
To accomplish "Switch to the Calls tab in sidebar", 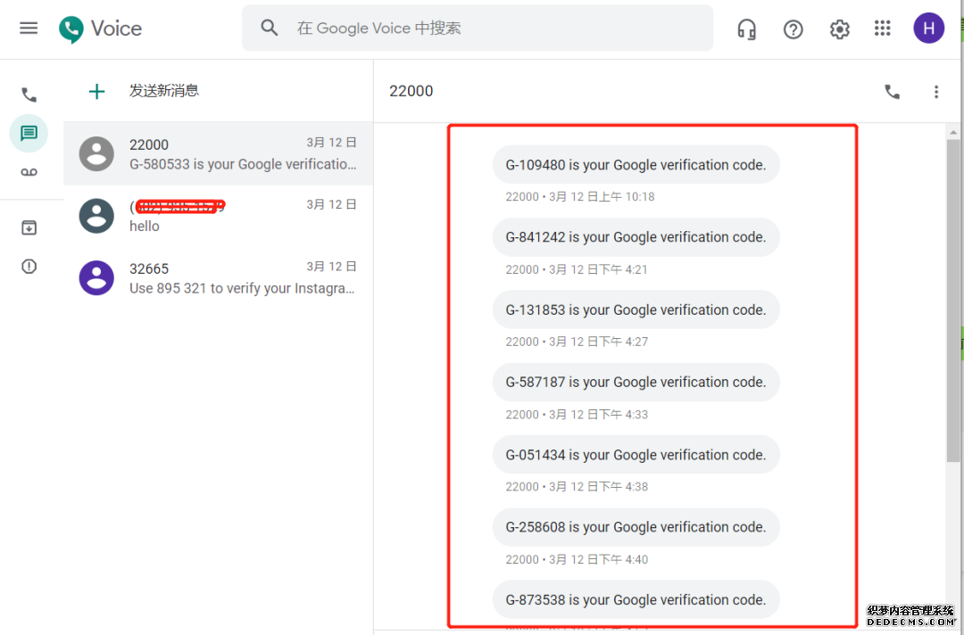I will pyautogui.click(x=29, y=95).
